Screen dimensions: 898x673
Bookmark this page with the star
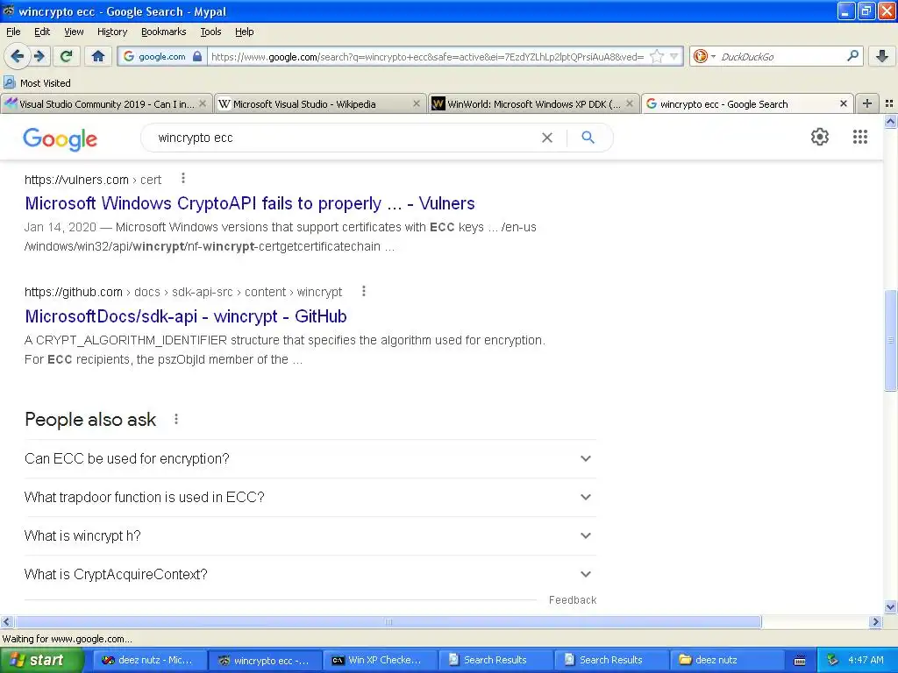[656, 56]
